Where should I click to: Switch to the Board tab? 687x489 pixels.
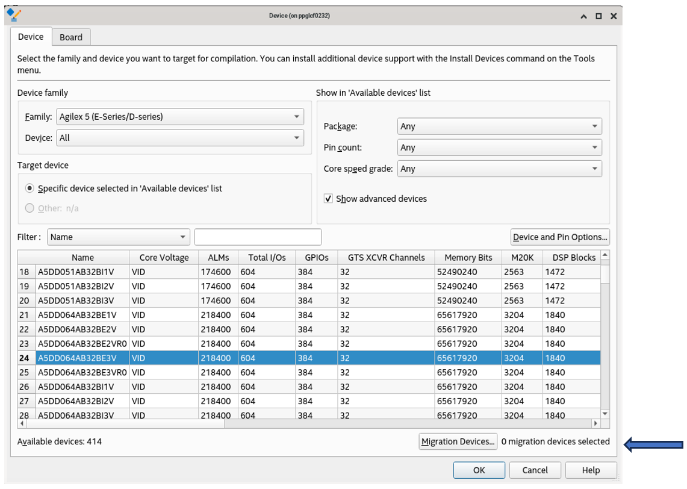[71, 37]
